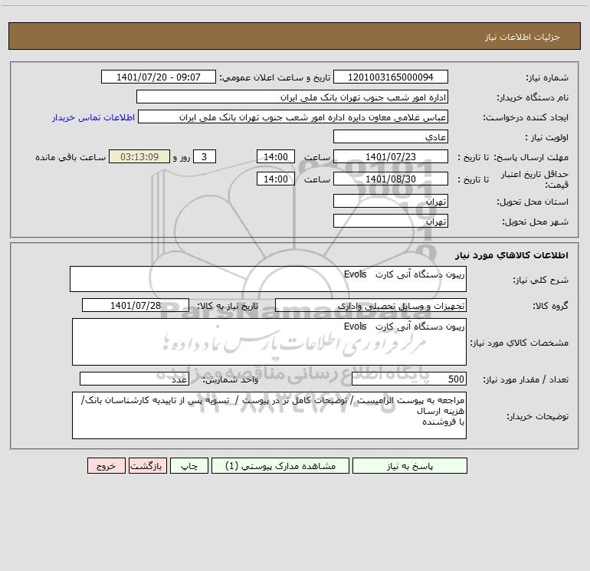The width and height of the screenshot is (590, 571).
Task: Click the تاریخ و ساعت اعلان عمومی label
Action: [274, 77]
